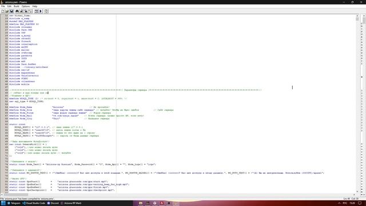The image size is (366, 206).
Task: Click the Pawno app icon in title bar
Action: click(2, 2)
